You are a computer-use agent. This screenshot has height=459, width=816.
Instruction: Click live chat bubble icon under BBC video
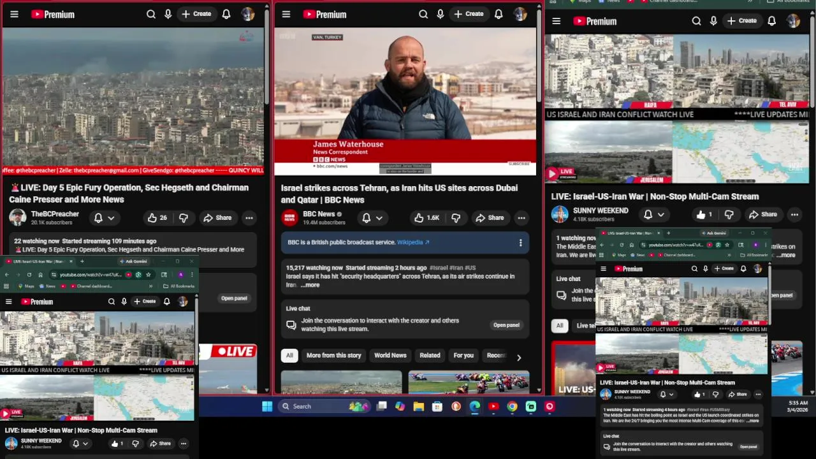coord(291,325)
